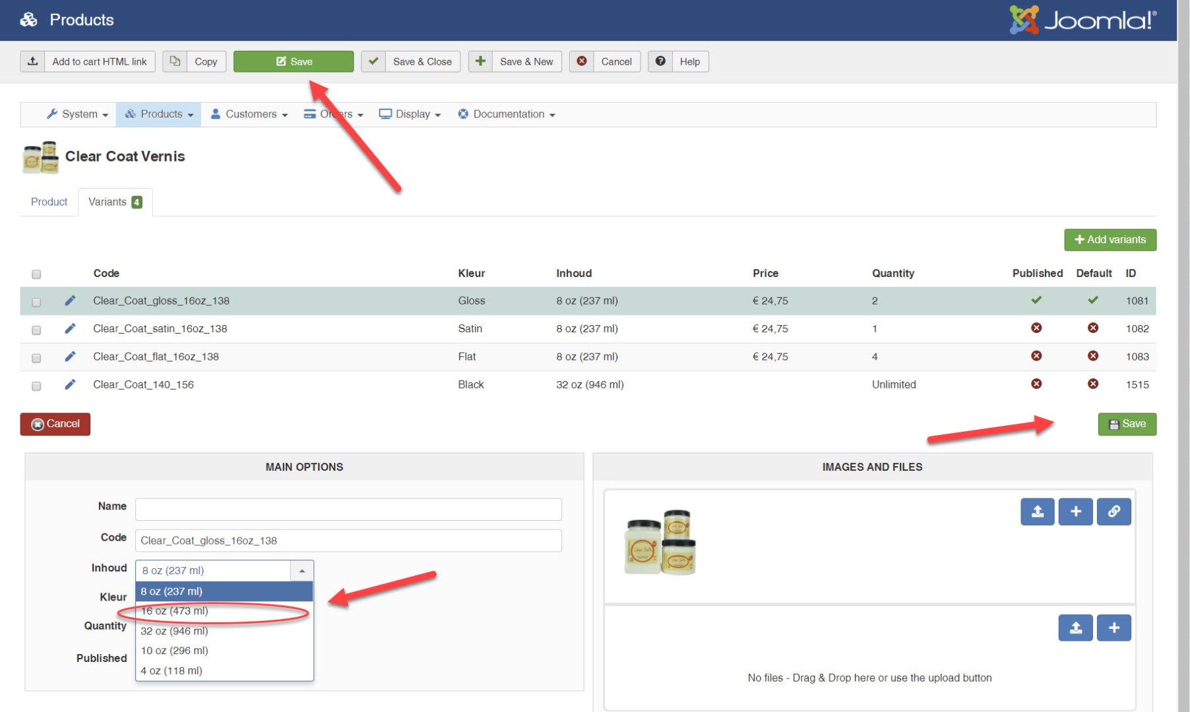Click the Add to cart HTML link upload icon

(32, 61)
